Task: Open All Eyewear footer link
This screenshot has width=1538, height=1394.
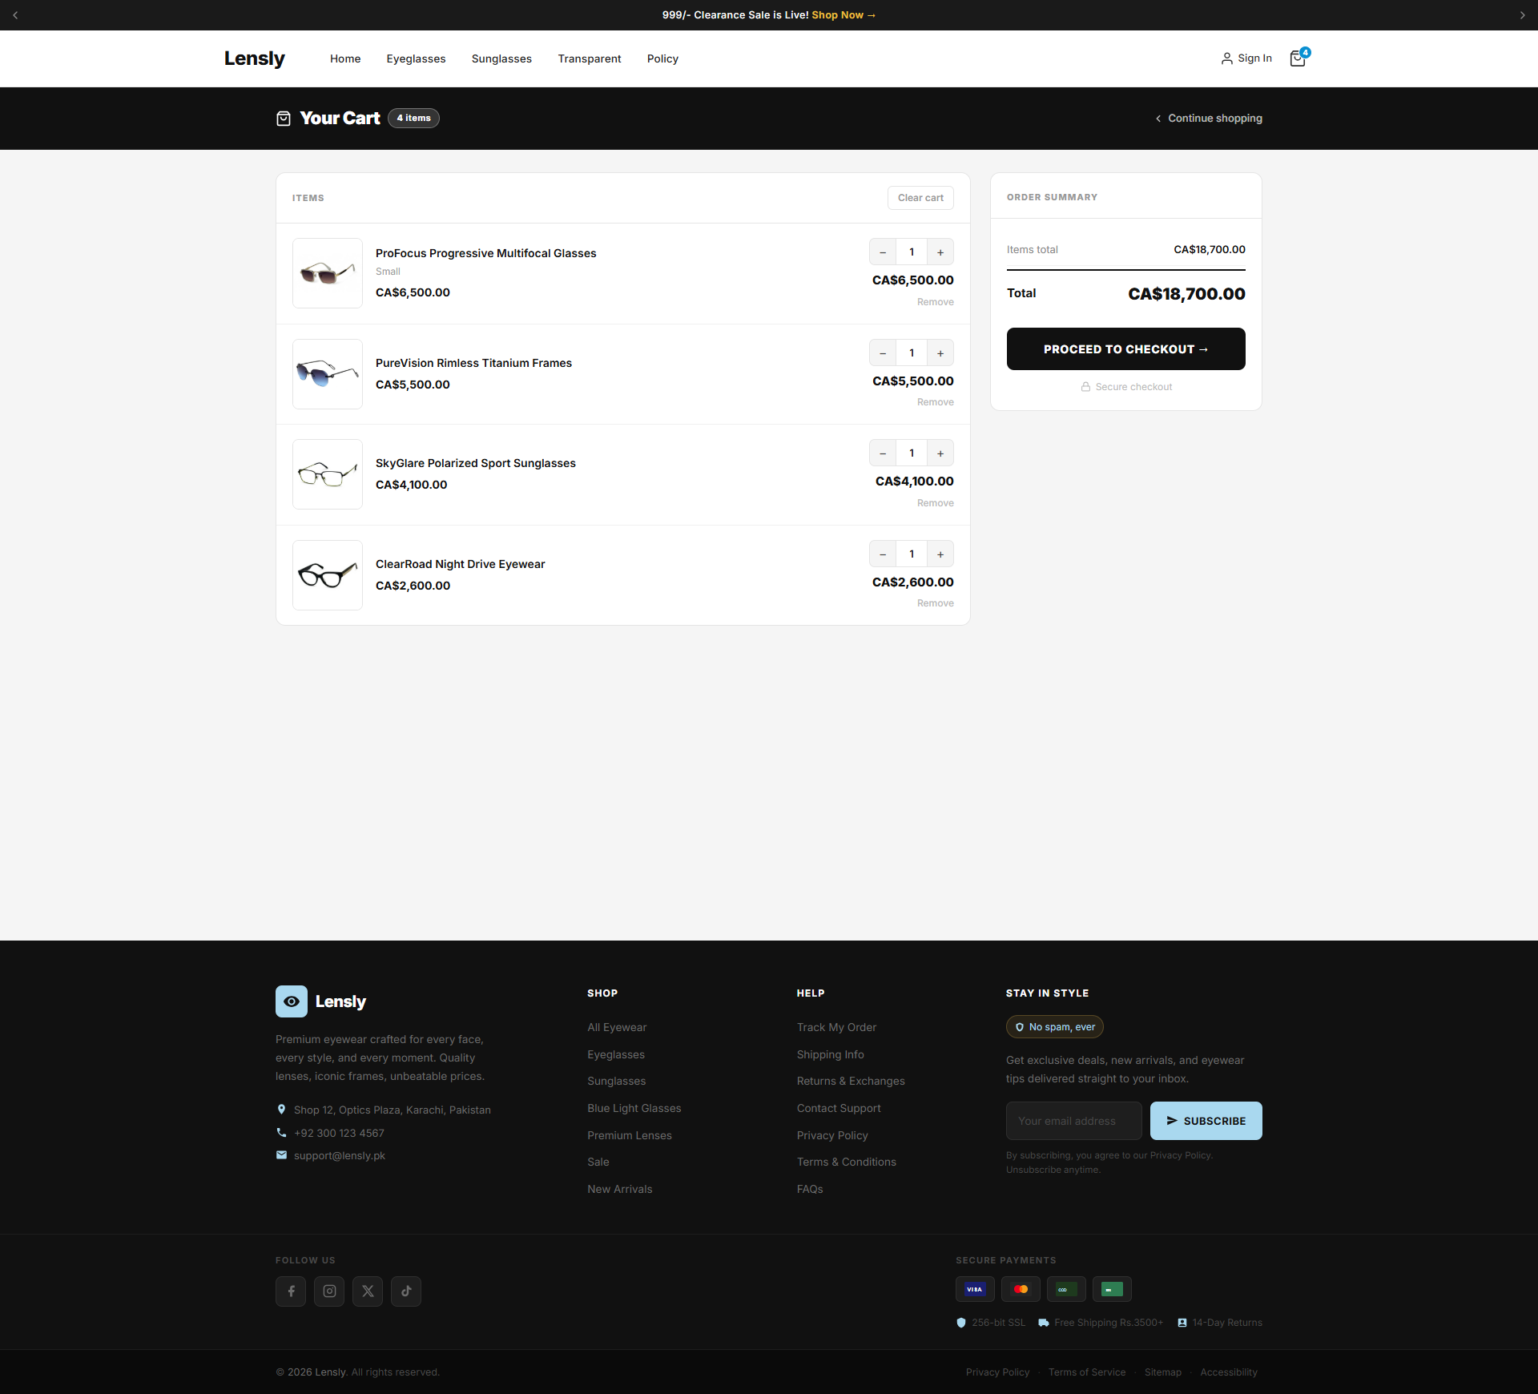Action: [617, 1027]
